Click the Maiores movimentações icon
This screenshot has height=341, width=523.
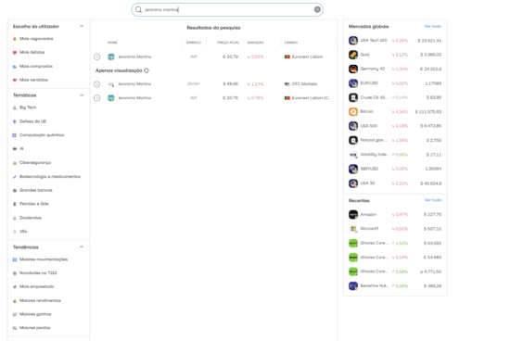14,259
